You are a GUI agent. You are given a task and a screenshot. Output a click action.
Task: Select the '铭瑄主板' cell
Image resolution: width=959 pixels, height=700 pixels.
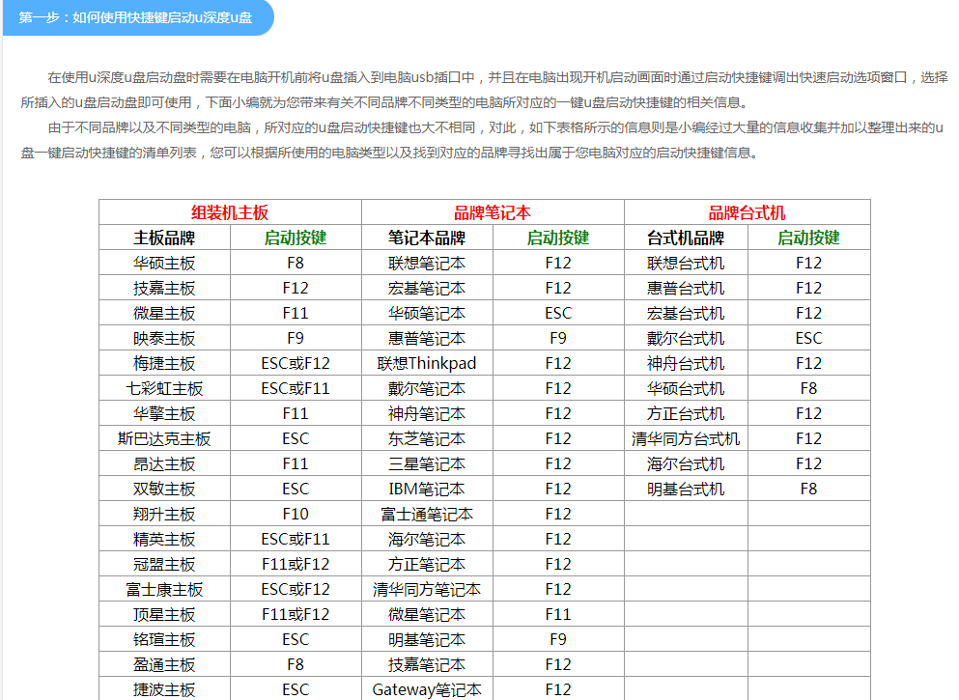click(164, 639)
